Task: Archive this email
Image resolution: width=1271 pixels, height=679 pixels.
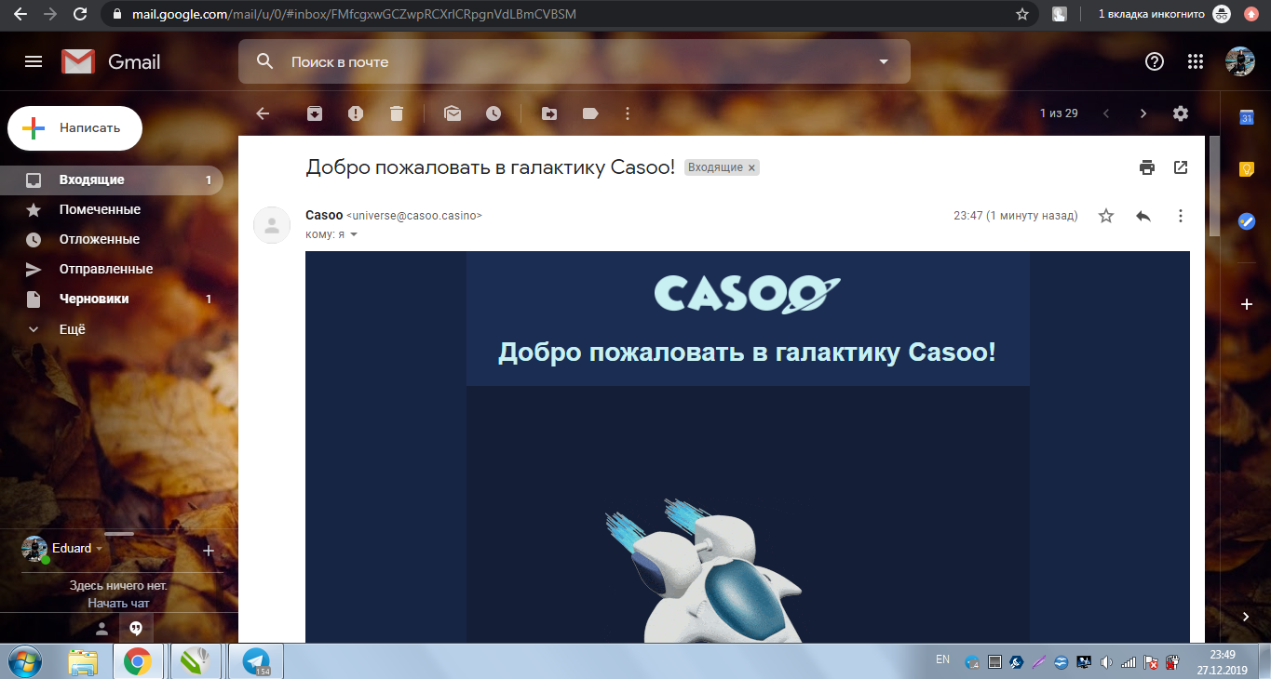Action: (x=315, y=113)
